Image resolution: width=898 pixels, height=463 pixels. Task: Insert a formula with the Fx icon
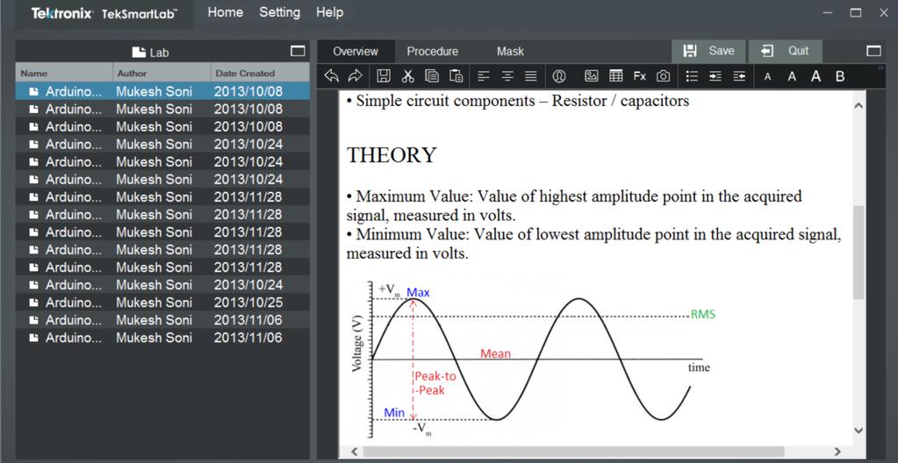pyautogui.click(x=640, y=76)
